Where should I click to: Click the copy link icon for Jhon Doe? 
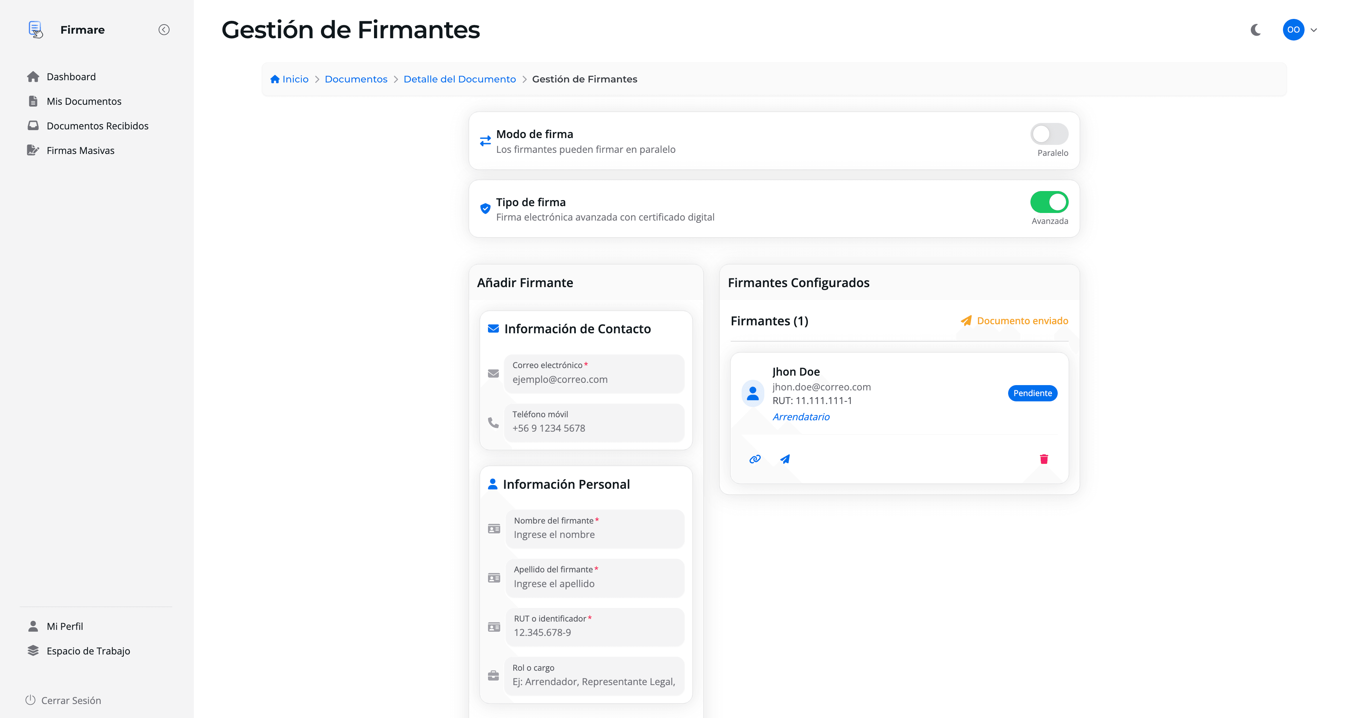(755, 459)
